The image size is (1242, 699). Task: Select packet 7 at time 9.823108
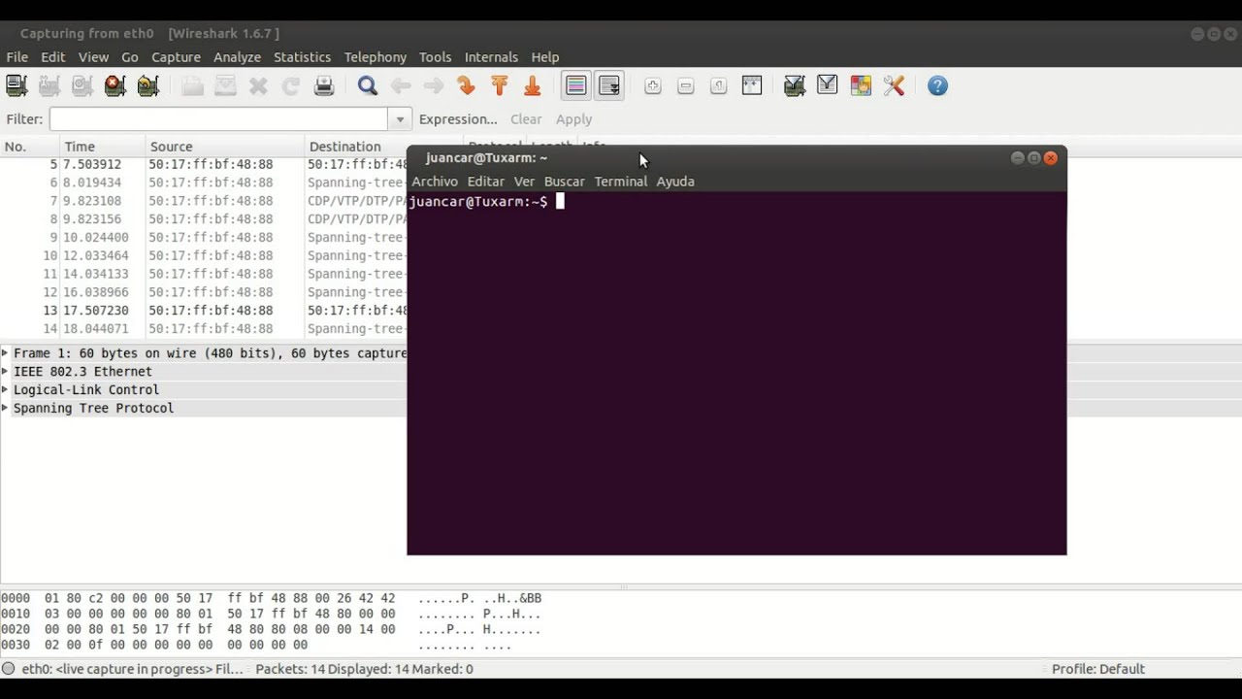click(204, 201)
